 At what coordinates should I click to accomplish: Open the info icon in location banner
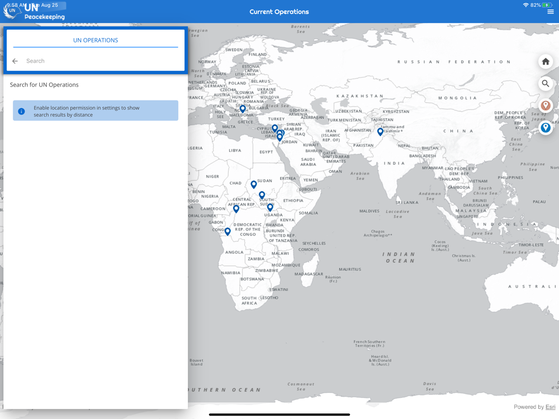coord(21,111)
